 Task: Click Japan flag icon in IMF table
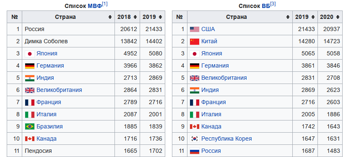(x=30, y=54)
